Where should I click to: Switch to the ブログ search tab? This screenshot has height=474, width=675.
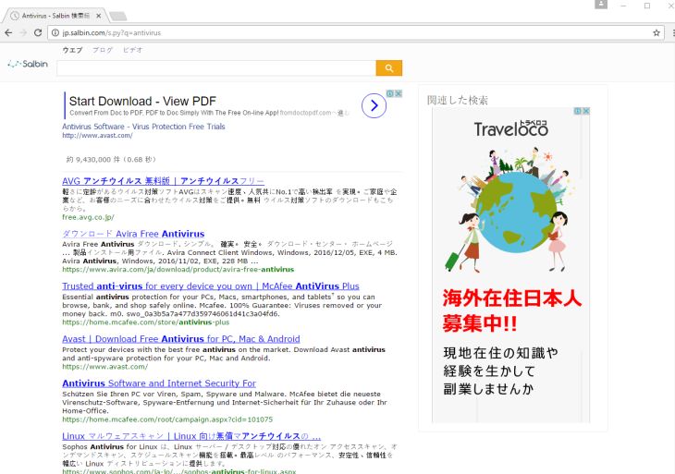coord(103,50)
